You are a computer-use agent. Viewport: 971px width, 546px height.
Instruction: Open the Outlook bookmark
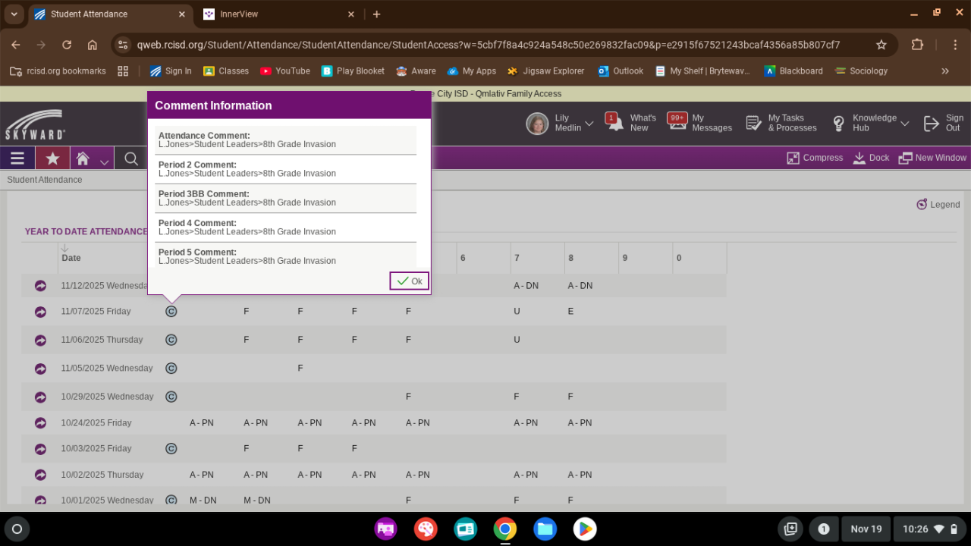621,71
